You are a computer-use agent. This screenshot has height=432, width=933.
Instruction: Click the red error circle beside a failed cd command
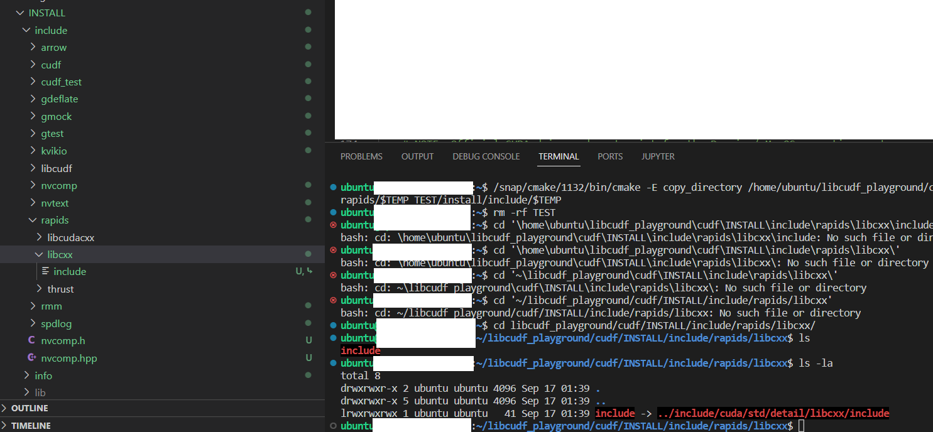pyautogui.click(x=334, y=224)
